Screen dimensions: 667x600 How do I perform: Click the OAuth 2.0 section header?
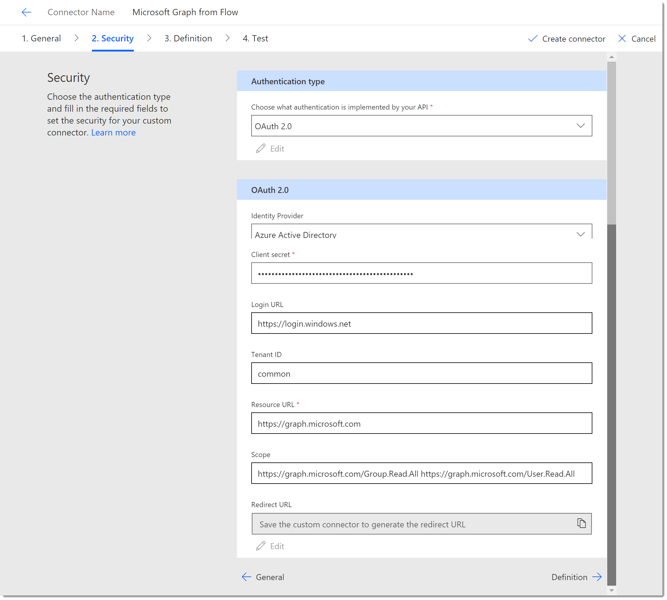pos(421,190)
